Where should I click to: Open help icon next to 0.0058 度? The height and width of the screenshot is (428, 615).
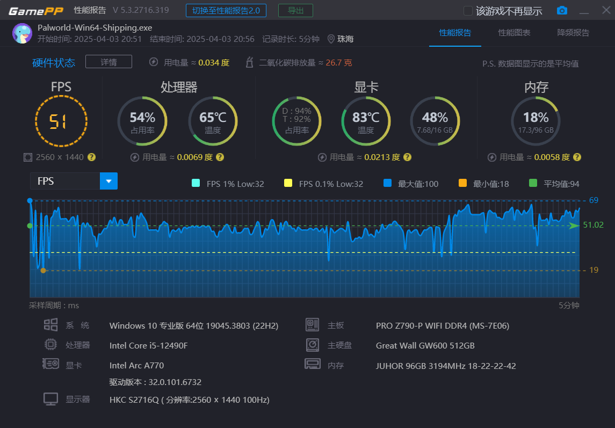pos(577,157)
